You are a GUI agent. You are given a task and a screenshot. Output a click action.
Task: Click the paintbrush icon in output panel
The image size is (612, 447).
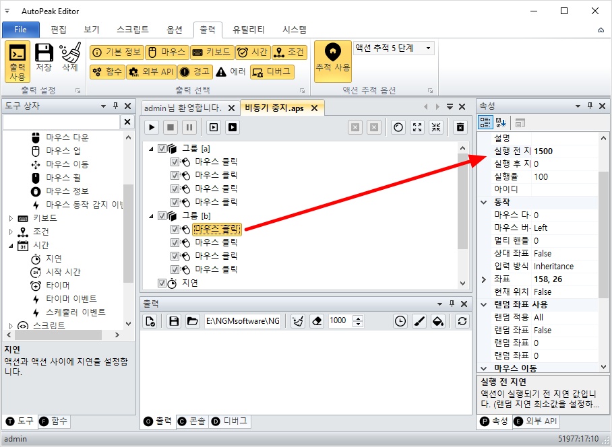(419, 321)
